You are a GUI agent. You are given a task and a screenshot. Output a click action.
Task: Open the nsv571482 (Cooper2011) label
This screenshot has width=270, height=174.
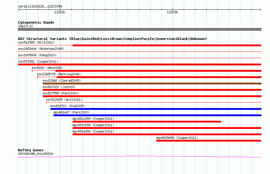click(38, 61)
